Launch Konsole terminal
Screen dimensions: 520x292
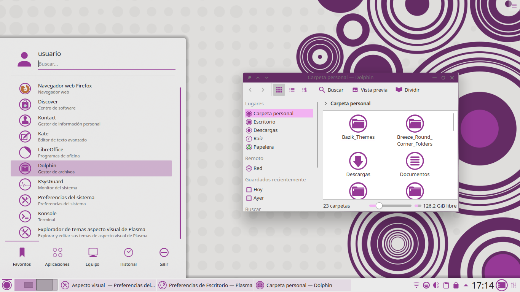[x=91, y=216]
